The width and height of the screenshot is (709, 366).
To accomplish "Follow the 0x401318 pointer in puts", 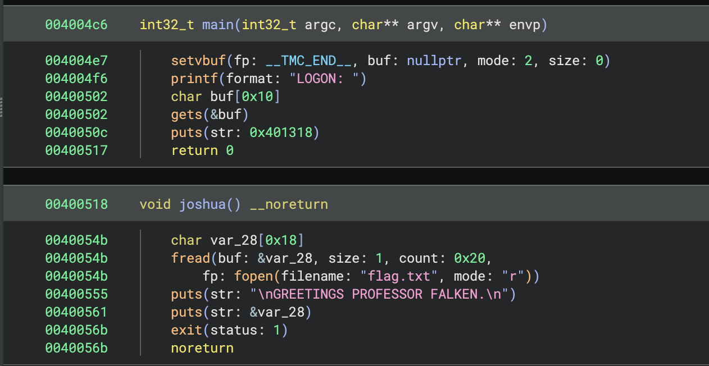I will click(x=281, y=132).
